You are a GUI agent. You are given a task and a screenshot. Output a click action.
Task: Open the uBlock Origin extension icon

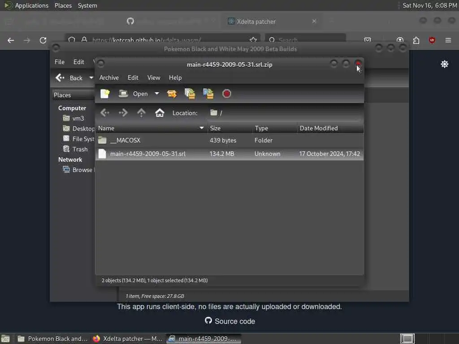coord(432,40)
